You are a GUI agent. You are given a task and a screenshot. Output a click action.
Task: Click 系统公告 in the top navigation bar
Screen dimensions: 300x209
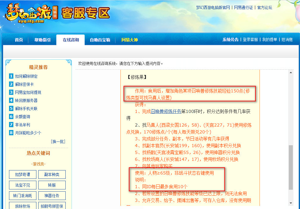(230, 40)
